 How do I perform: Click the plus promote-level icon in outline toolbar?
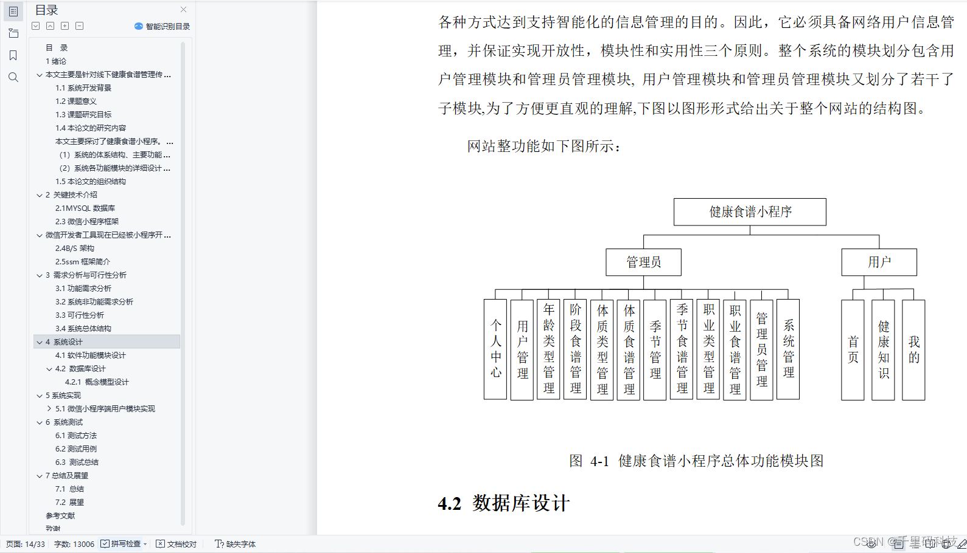[65, 26]
